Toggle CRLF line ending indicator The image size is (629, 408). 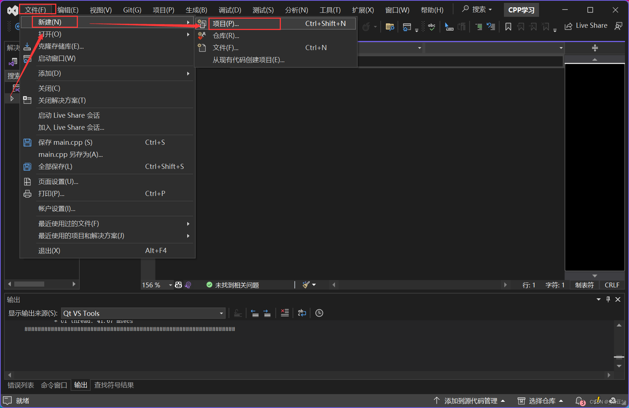612,285
